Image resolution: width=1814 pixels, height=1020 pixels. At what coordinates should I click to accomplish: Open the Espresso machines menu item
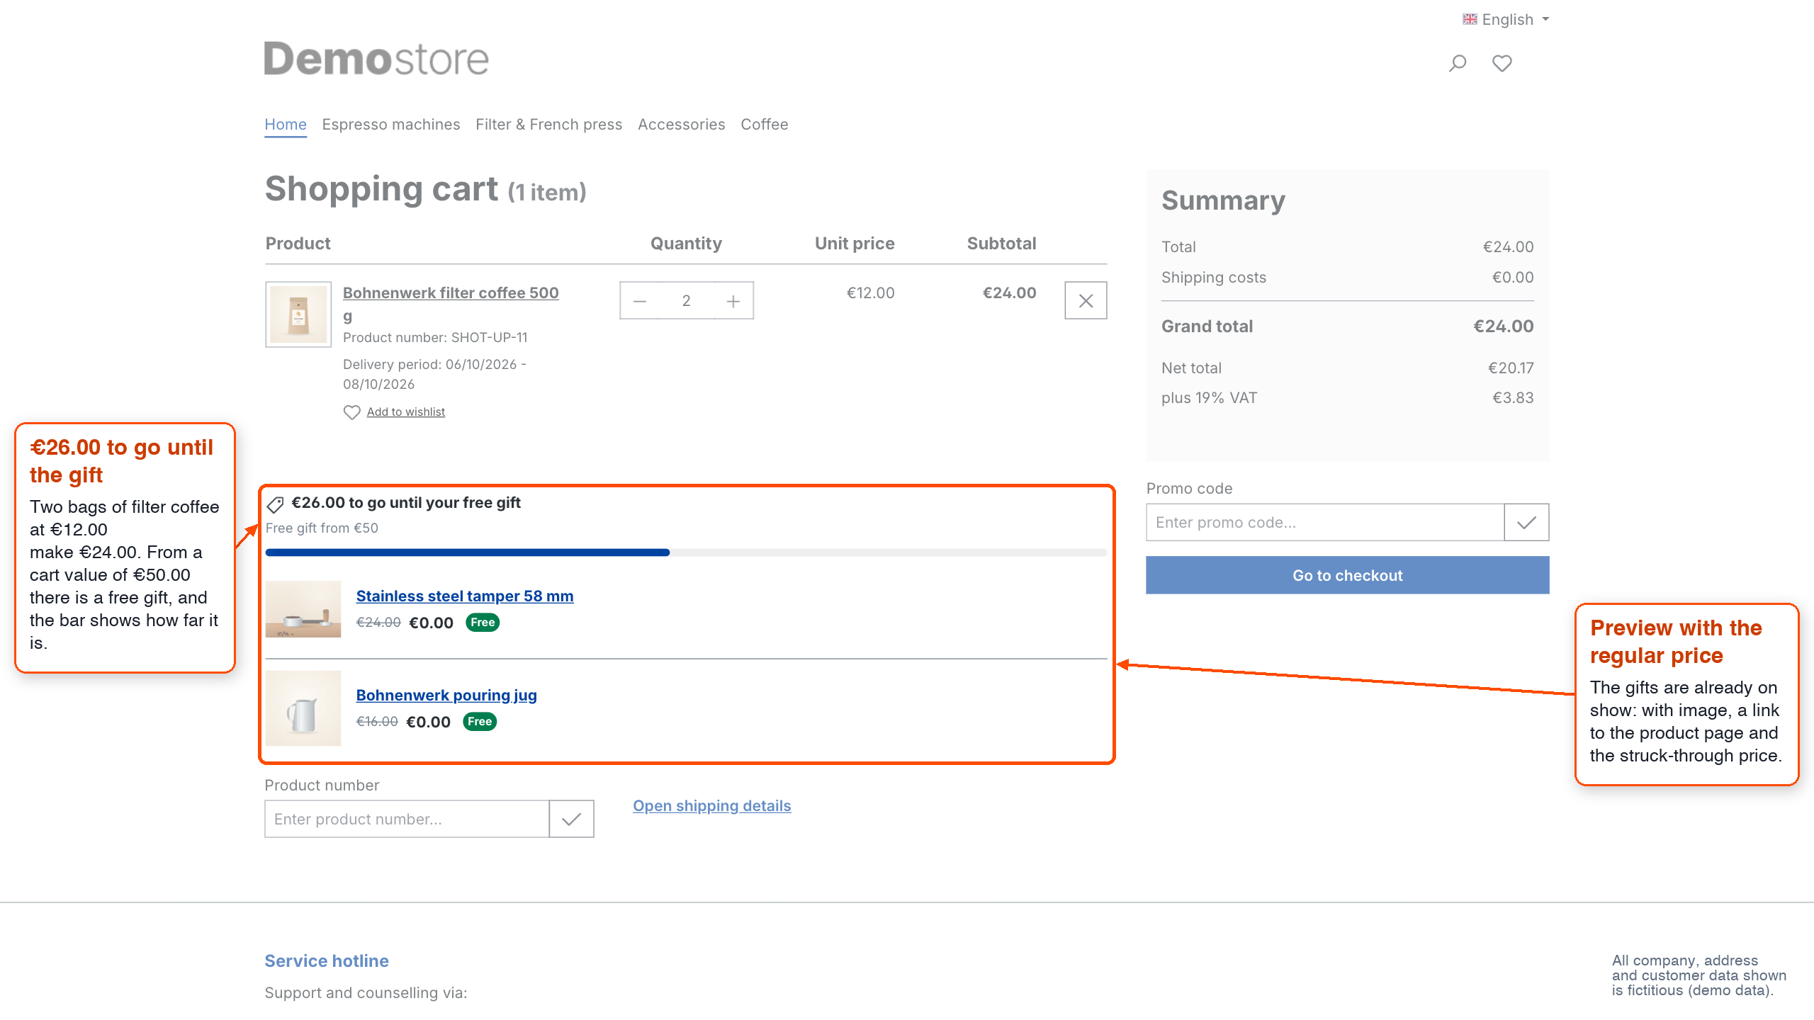tap(391, 125)
